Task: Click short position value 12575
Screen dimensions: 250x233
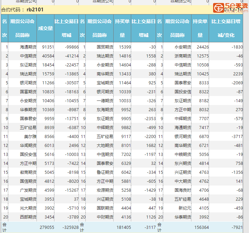Action: pyautogui.click(x=203, y=56)
